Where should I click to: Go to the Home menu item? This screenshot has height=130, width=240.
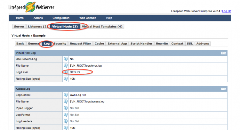tap(20, 18)
